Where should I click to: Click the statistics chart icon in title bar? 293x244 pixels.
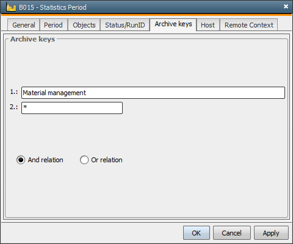11,7
